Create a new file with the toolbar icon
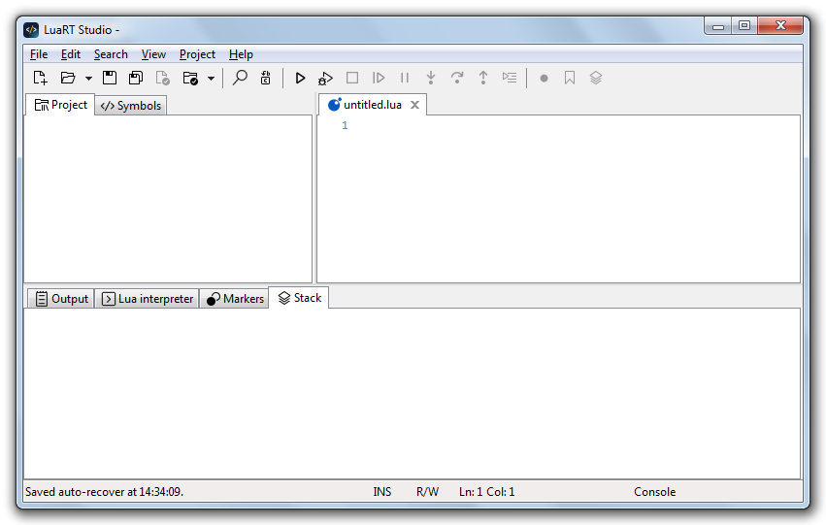The width and height of the screenshot is (826, 525). coord(41,78)
